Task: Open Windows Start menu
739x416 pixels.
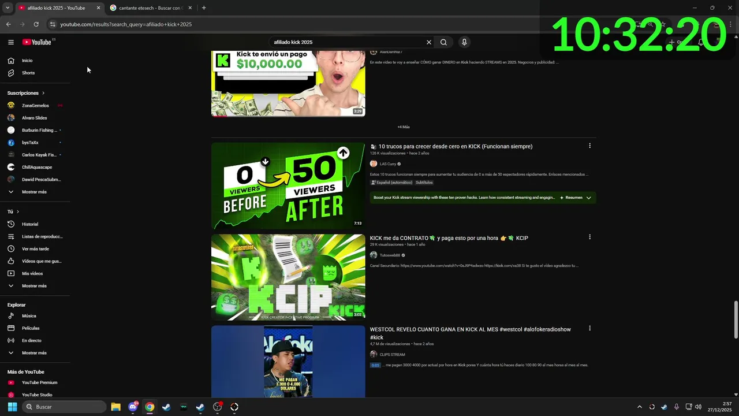Action: tap(12, 407)
